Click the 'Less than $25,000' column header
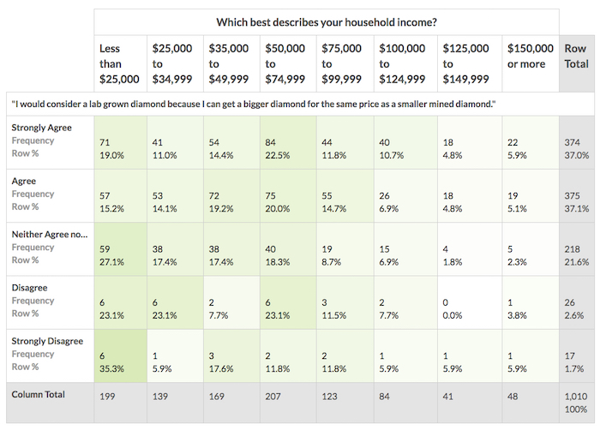Screen dimensions: 600x430 pyautogui.click(x=119, y=63)
